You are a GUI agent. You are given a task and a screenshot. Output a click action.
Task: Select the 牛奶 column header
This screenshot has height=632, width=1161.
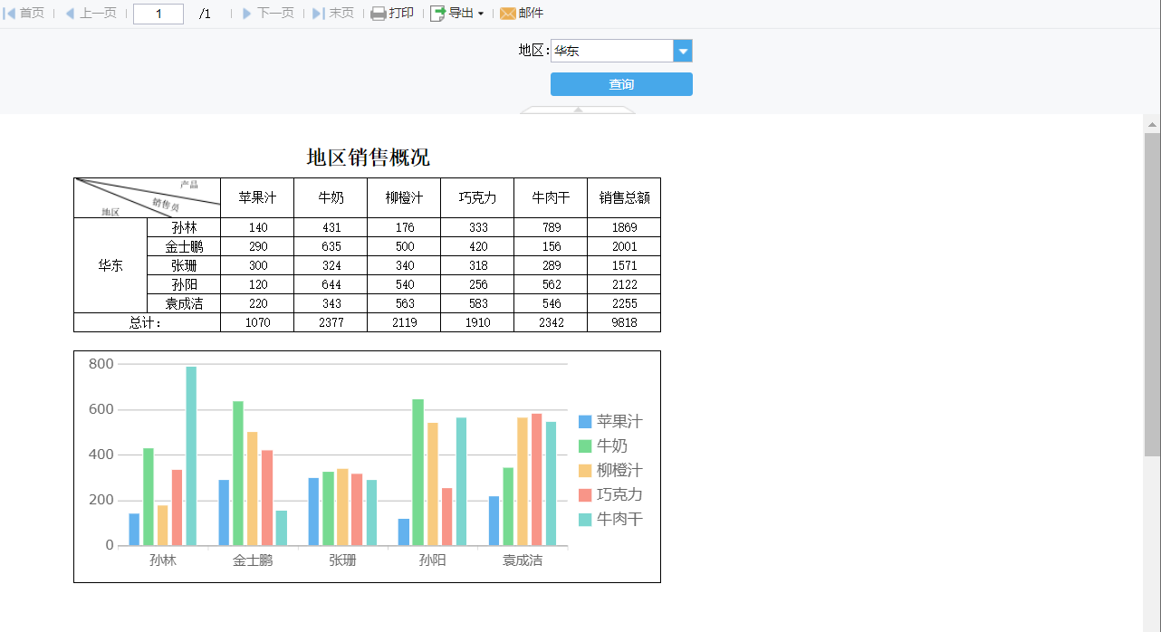tap(331, 197)
